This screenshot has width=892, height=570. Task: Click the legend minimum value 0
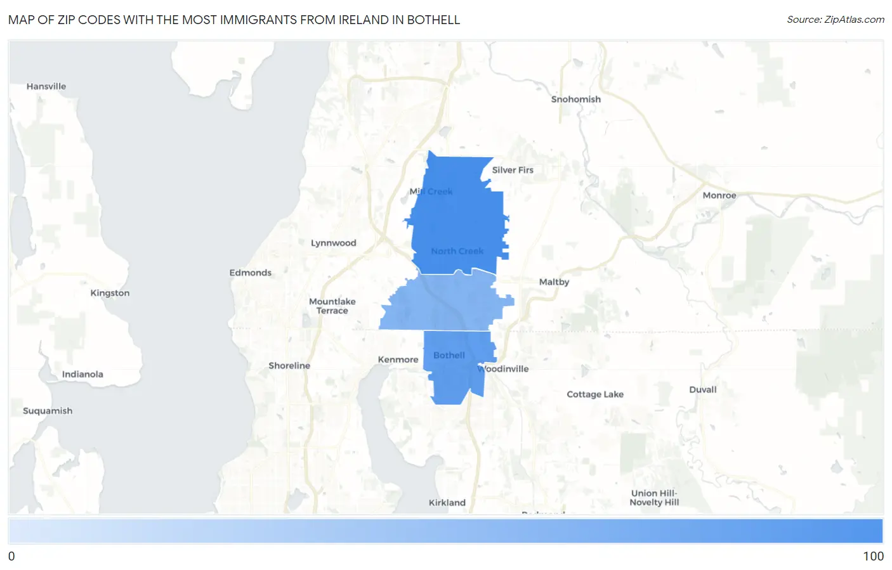[x=11, y=556]
